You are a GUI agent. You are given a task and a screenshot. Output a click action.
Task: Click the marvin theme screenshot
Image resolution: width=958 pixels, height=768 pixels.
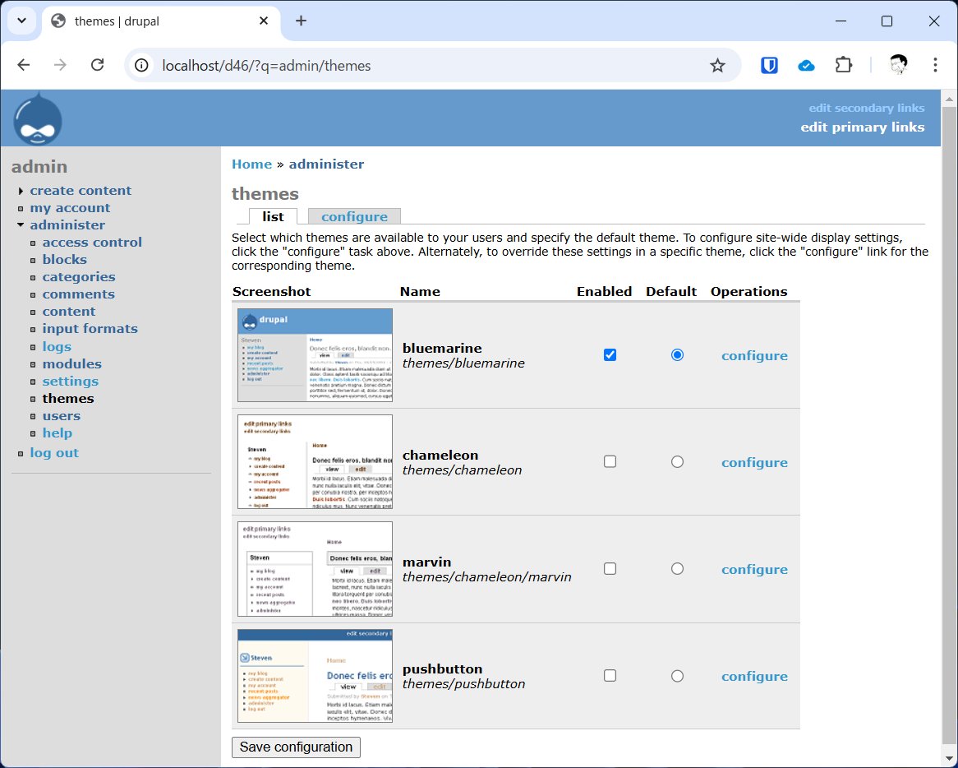click(315, 569)
